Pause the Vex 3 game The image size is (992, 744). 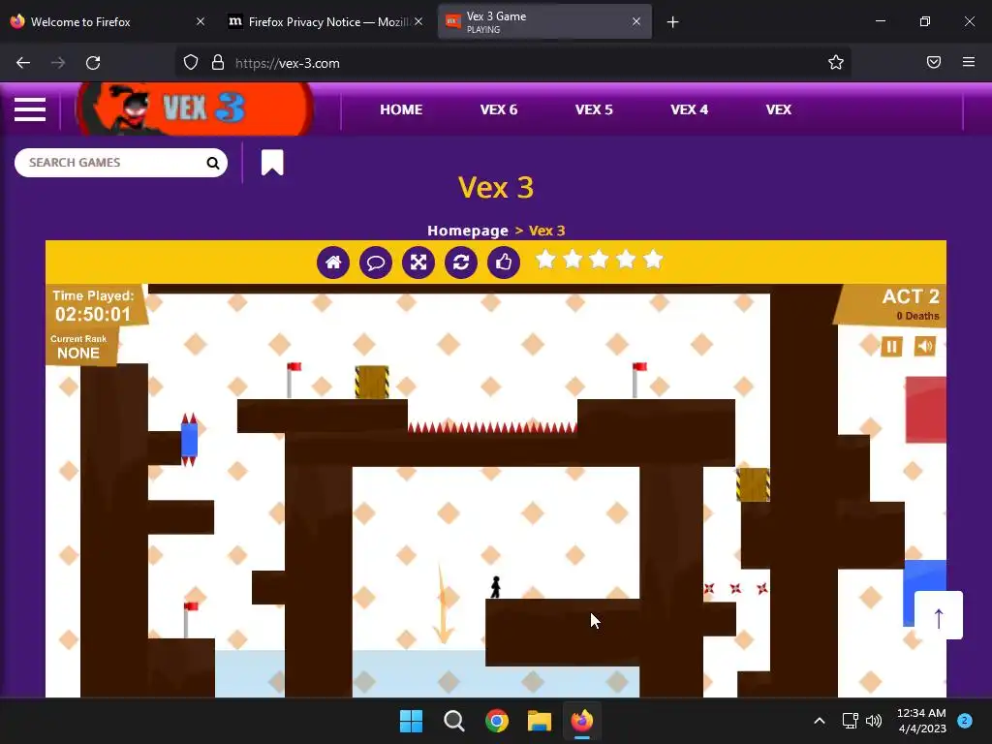891,346
